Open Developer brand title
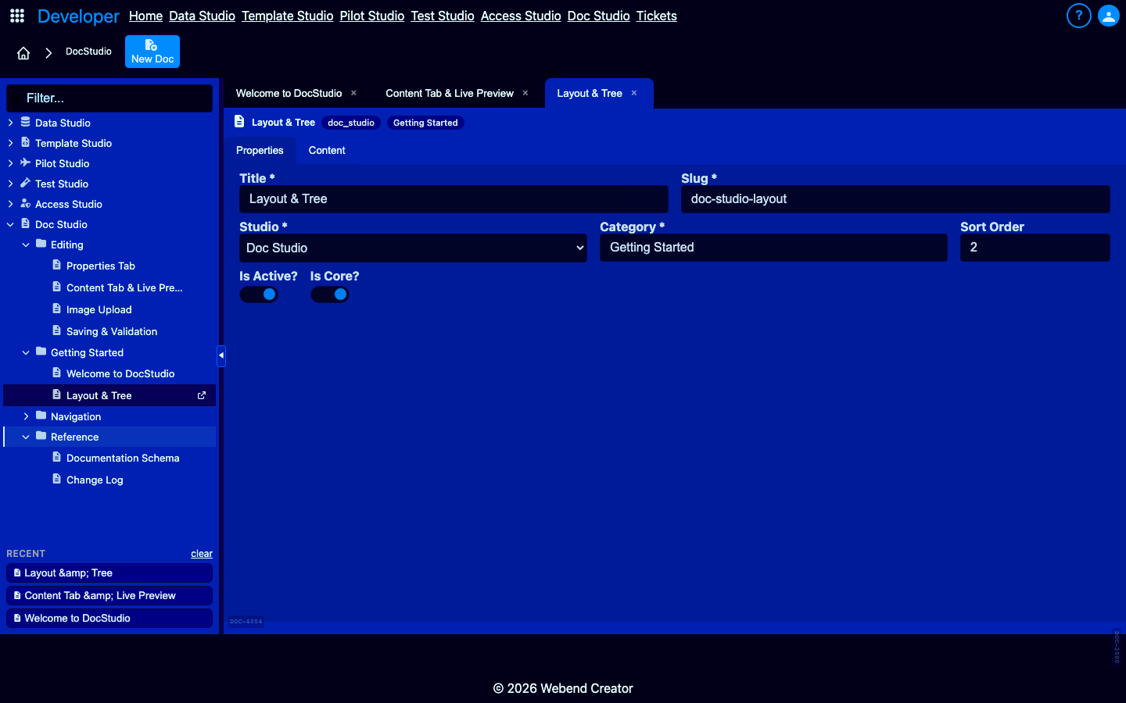This screenshot has width=1126, height=703. tap(78, 16)
